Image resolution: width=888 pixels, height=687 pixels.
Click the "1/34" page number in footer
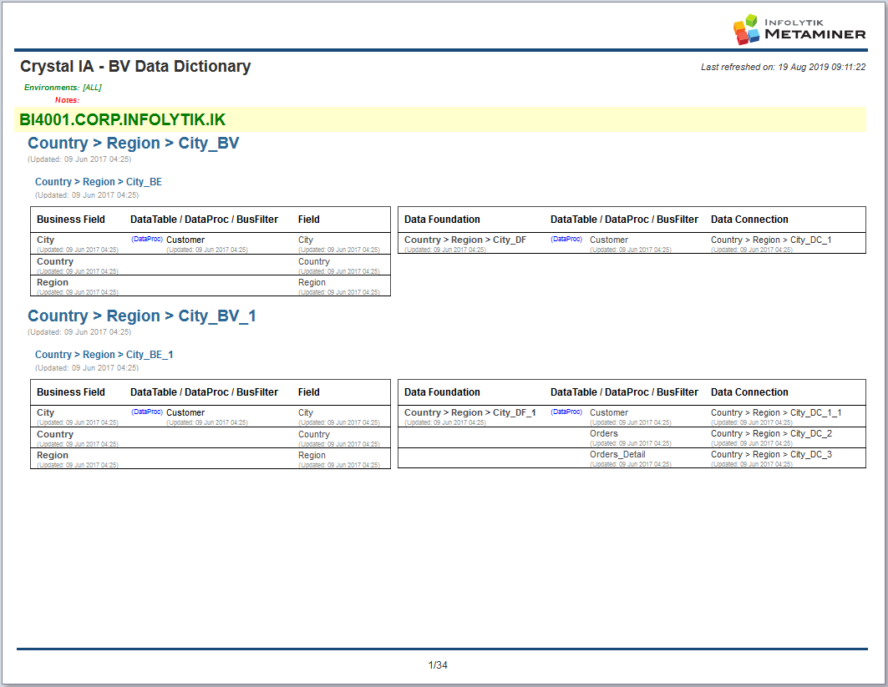coord(438,665)
